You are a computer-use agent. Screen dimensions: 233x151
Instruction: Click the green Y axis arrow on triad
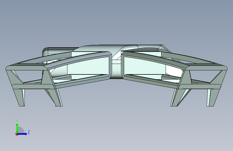point(17,128)
